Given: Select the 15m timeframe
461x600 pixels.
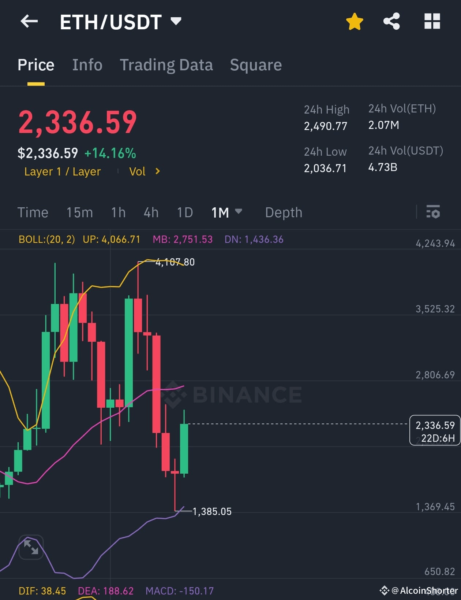Looking at the screenshot, I should 79,212.
